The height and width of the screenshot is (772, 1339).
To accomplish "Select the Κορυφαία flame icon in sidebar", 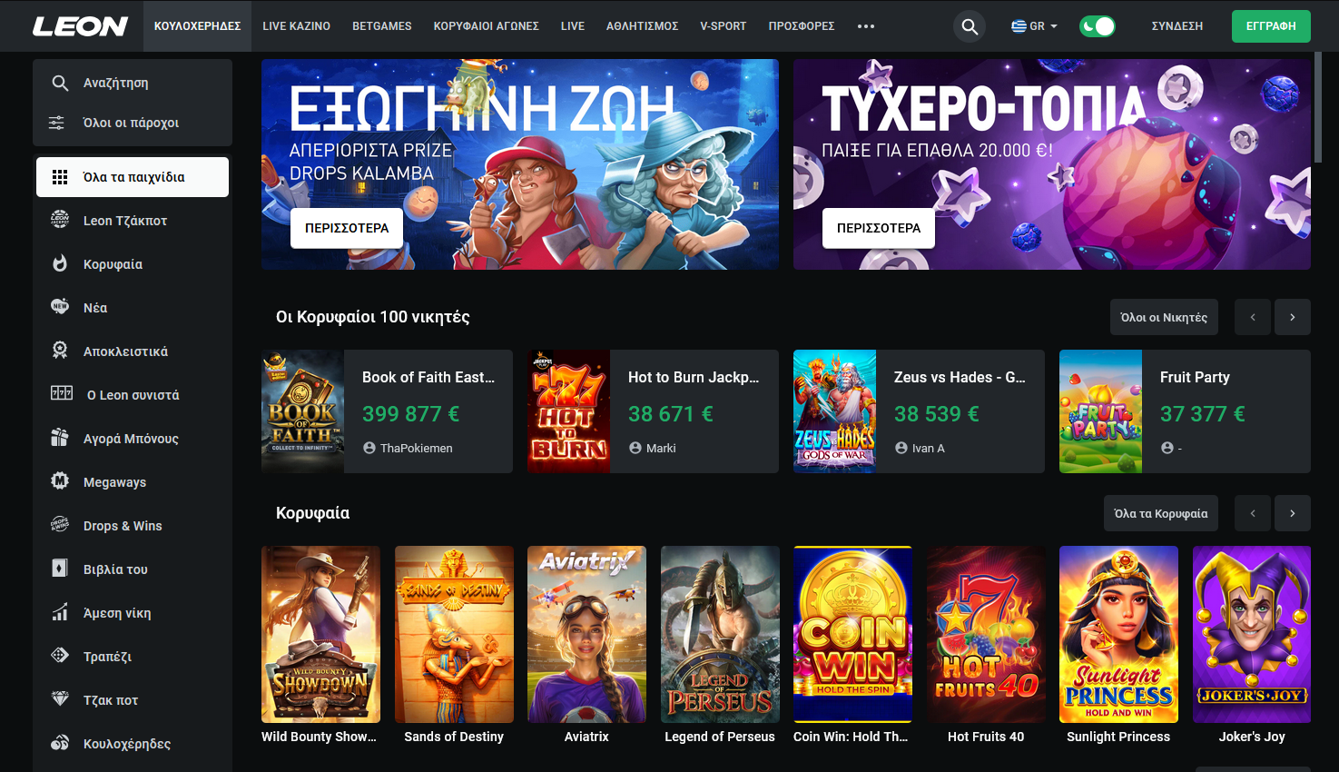I will pos(60,263).
